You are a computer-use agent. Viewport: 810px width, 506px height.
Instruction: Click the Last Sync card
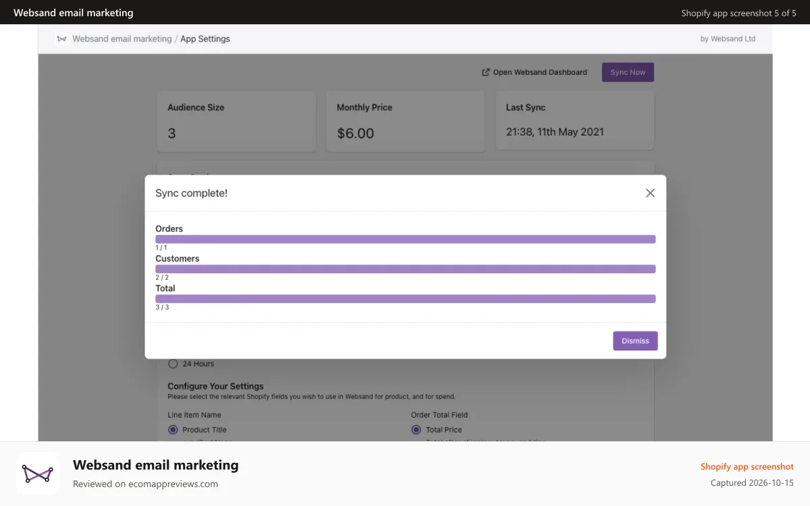tap(574, 120)
